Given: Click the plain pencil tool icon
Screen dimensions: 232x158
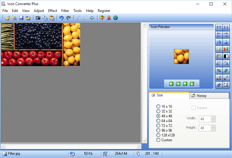Looking at the screenshot, I should click(x=226, y=78).
